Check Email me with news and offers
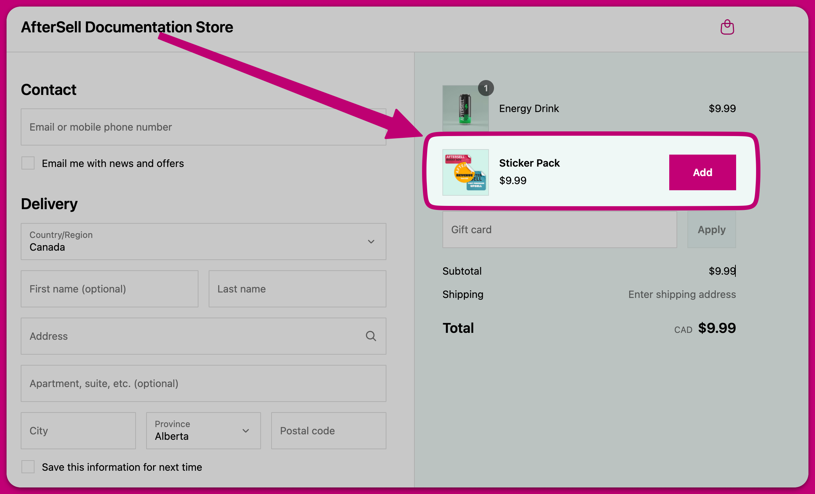The image size is (815, 494). point(28,163)
